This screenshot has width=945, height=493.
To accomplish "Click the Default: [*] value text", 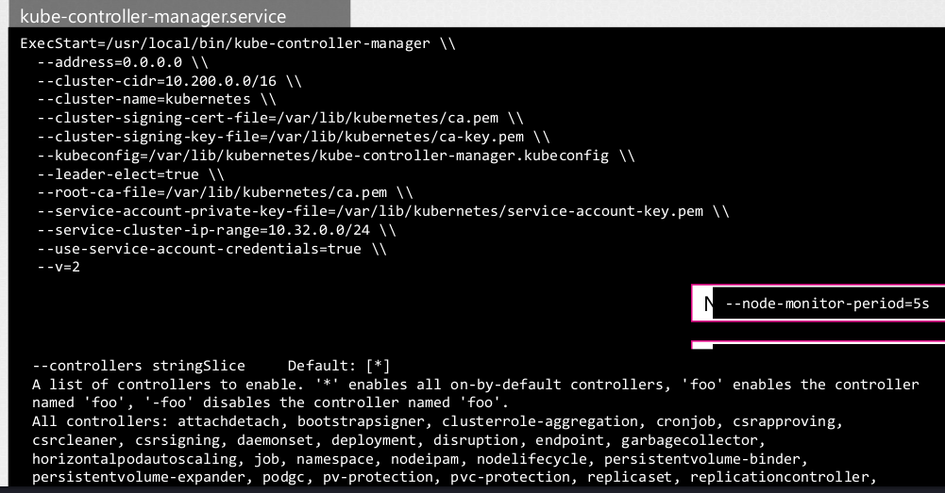I will (x=339, y=366).
